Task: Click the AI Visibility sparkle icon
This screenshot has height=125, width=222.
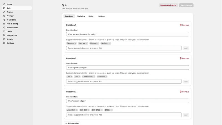Action: (4, 20)
